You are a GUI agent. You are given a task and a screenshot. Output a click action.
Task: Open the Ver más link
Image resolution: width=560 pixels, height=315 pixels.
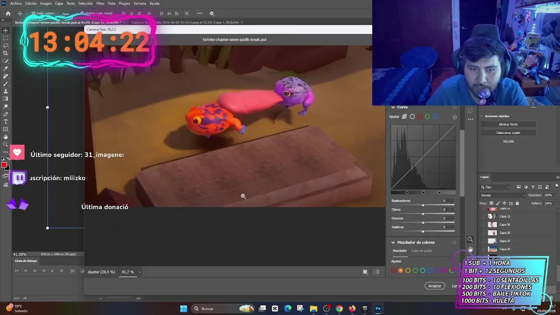508,141
